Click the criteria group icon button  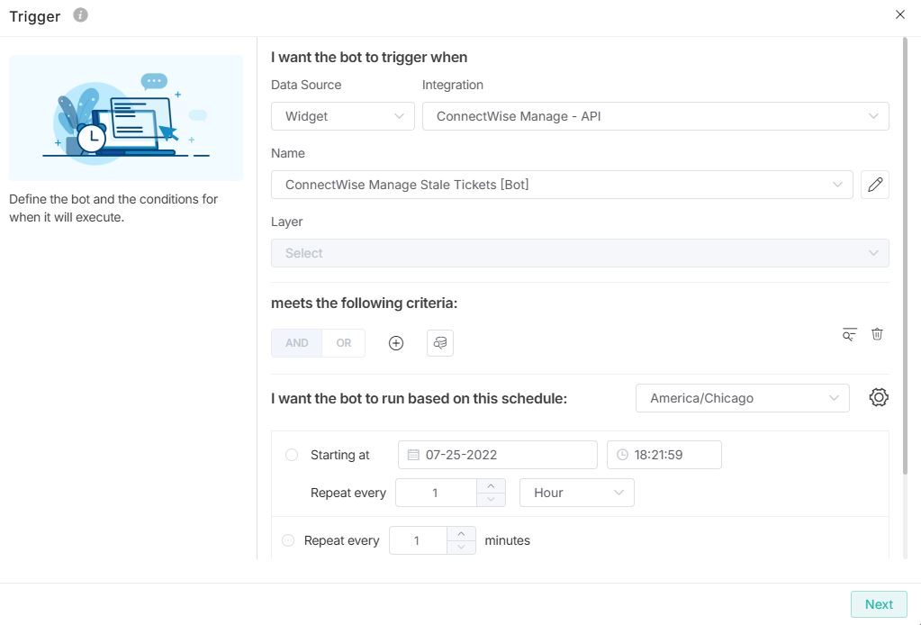click(x=440, y=343)
